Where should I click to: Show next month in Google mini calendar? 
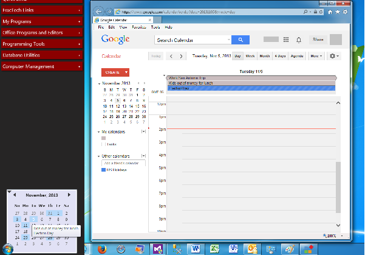(x=145, y=83)
